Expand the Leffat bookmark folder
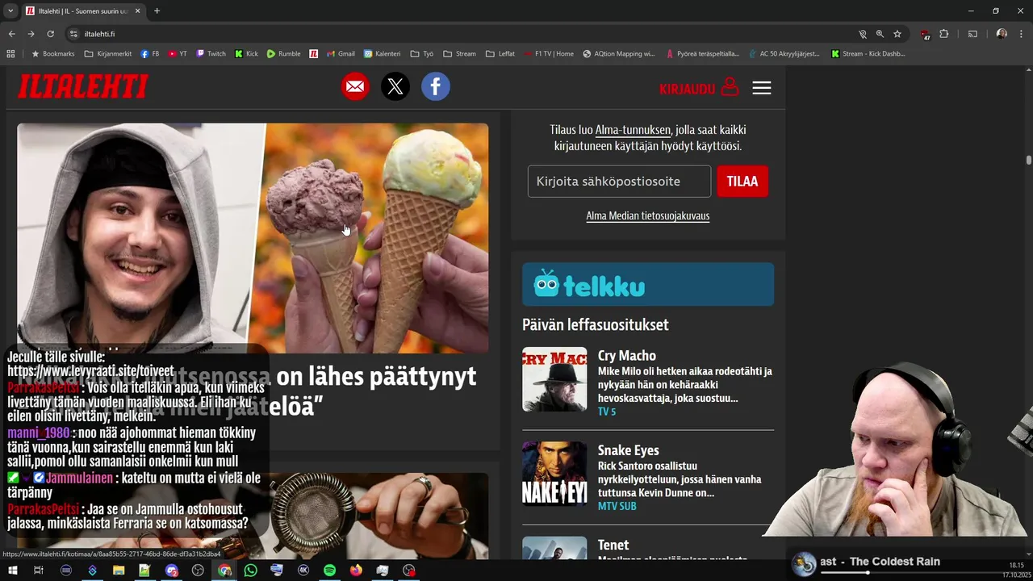Screen dimensions: 1033x581 click(500, 54)
